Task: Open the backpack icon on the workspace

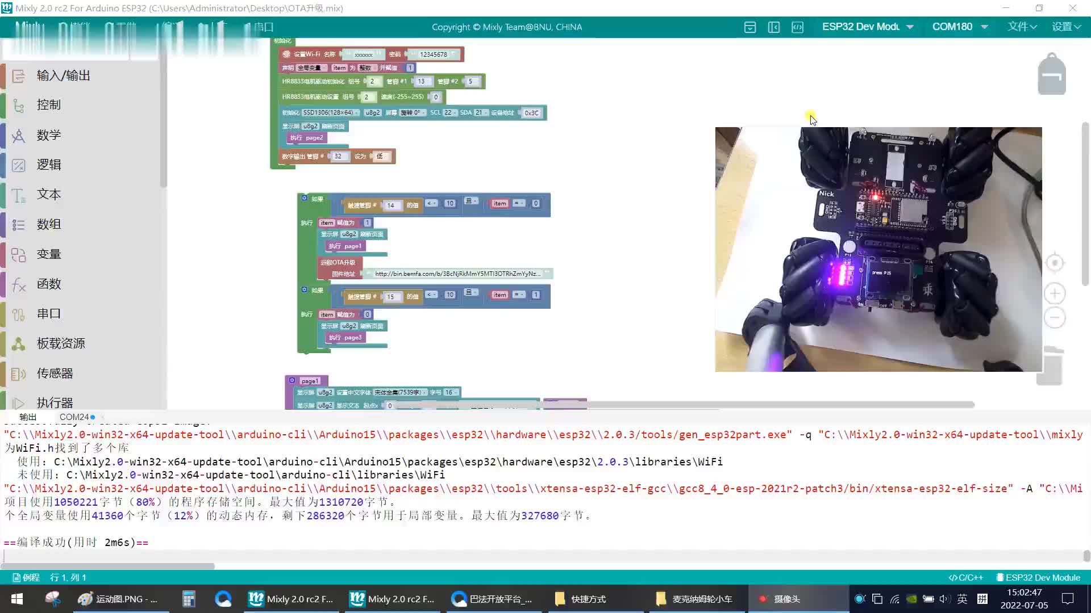Action: pos(1052,74)
